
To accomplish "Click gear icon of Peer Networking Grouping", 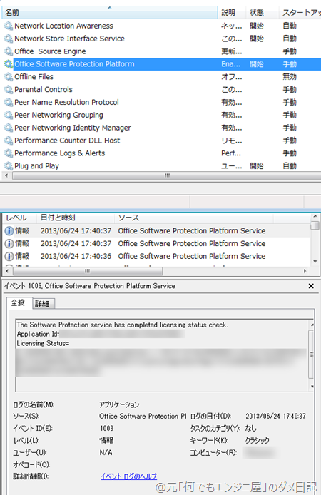I will coord(9,115).
